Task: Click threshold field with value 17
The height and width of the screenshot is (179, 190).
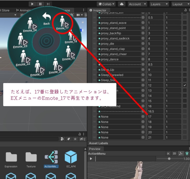Action: coord(155,117)
